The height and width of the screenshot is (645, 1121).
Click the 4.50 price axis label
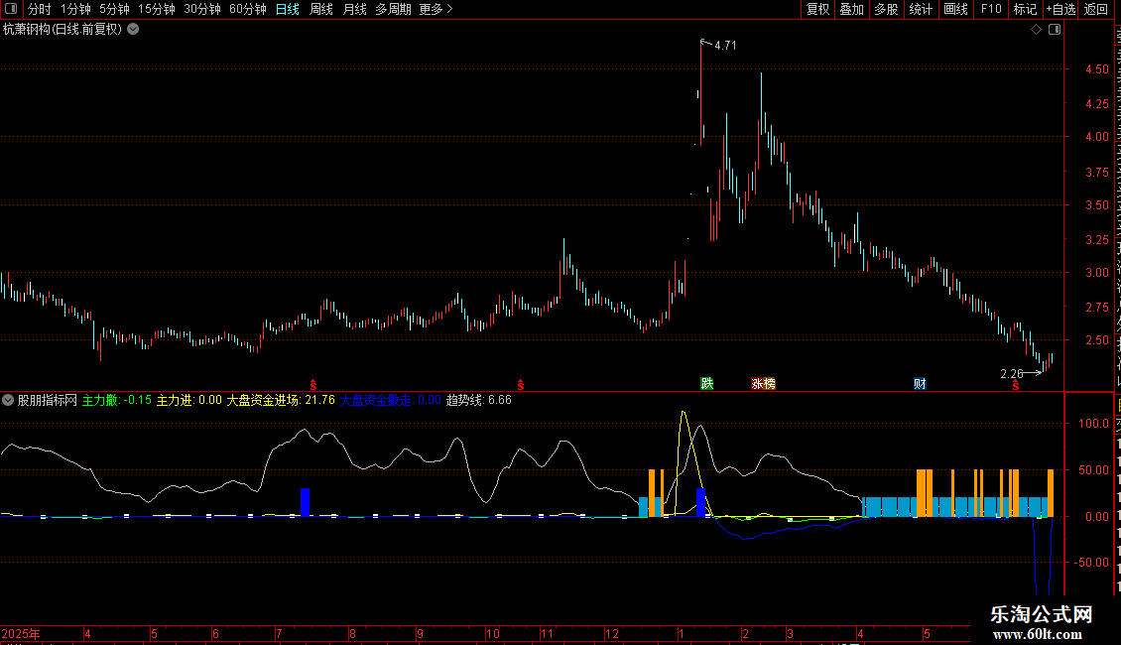pos(1096,69)
